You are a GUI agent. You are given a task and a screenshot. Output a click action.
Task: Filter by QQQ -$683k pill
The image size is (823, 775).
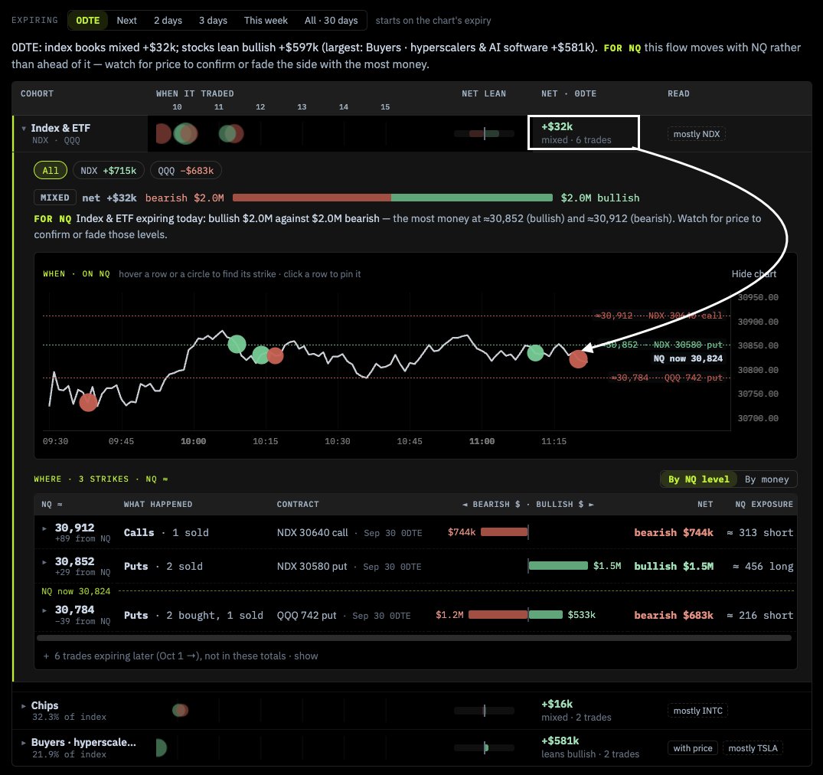[186, 170]
